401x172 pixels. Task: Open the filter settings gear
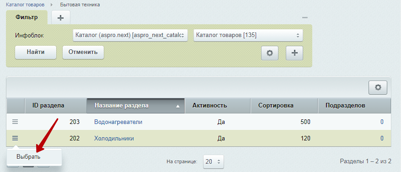[x=270, y=53]
